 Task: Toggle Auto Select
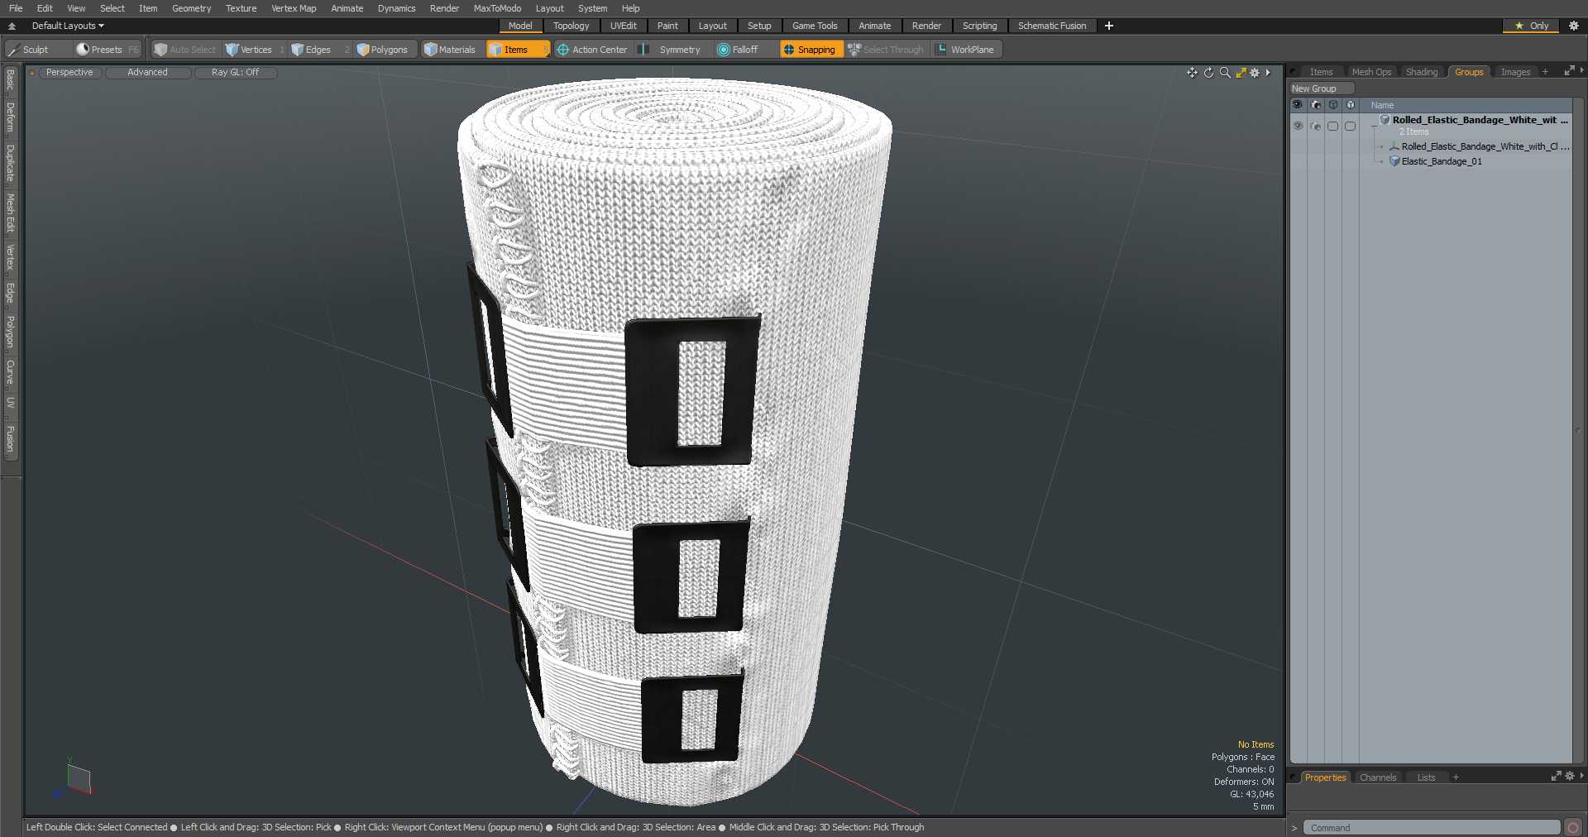tap(185, 50)
